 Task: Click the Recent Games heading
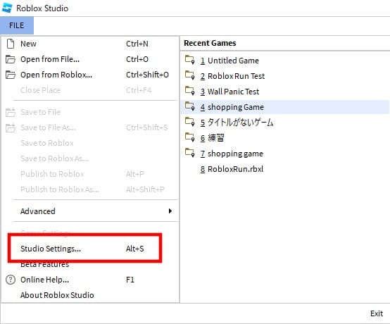coord(210,43)
